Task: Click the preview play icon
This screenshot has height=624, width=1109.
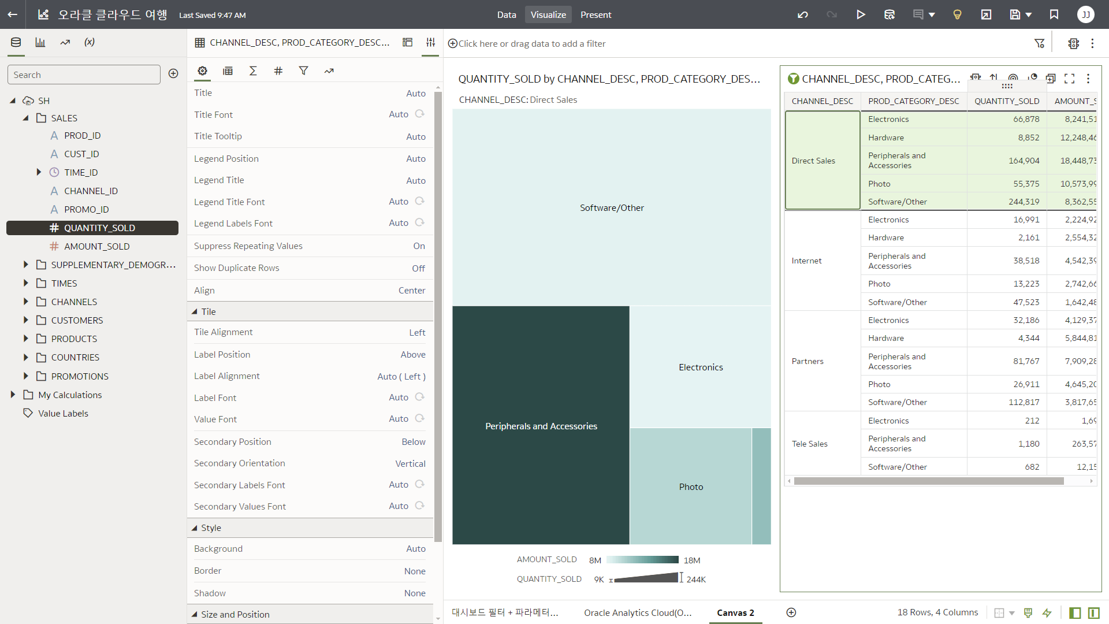Action: [x=861, y=15]
